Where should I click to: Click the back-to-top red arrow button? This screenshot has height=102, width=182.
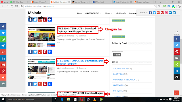click(176, 93)
